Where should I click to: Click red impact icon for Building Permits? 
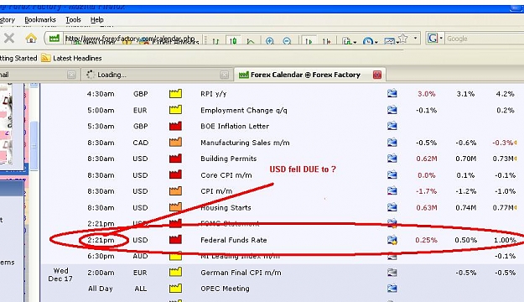[175, 159]
